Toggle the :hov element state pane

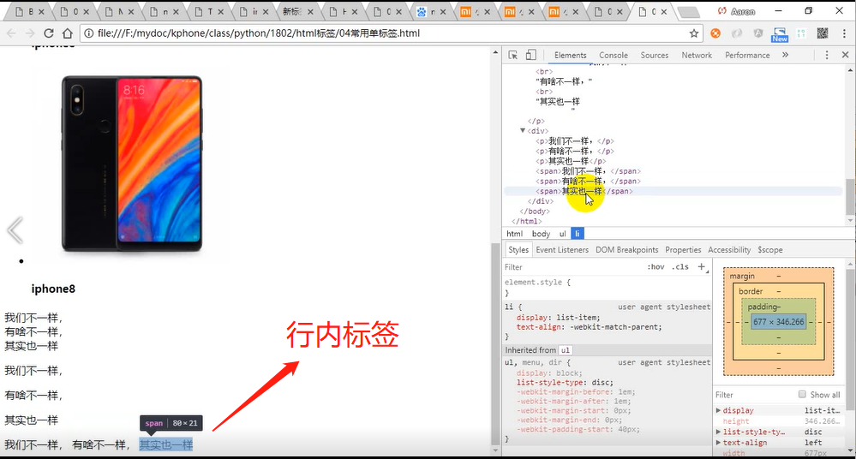tap(655, 267)
